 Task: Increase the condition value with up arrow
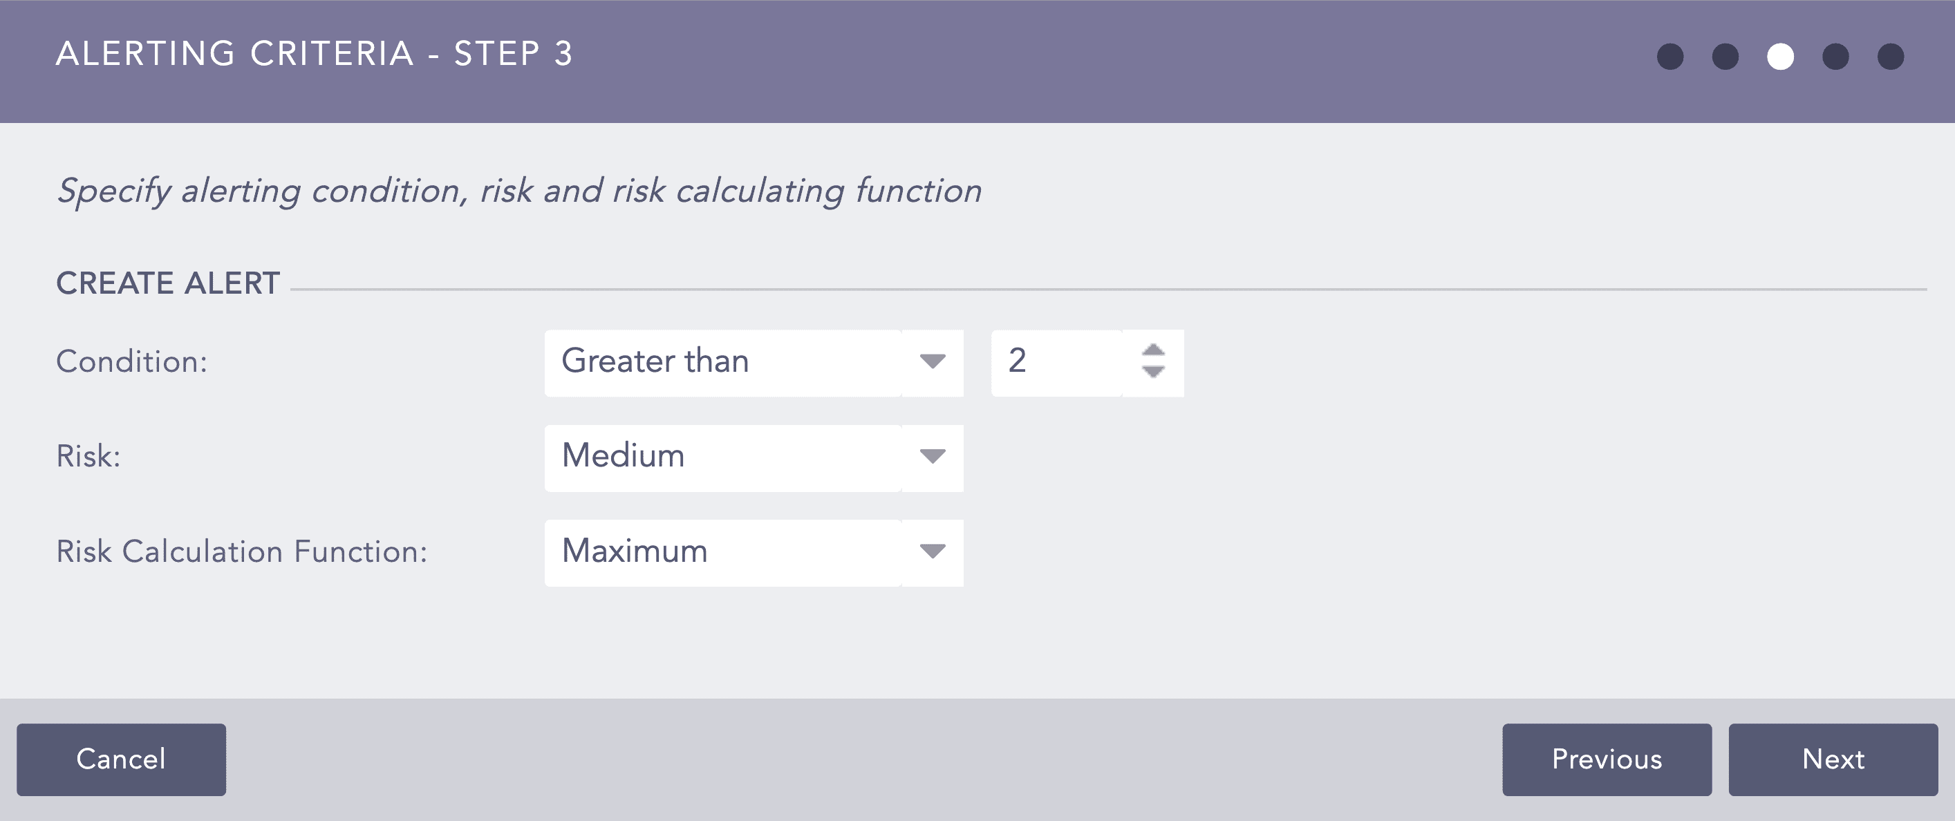coord(1153,350)
